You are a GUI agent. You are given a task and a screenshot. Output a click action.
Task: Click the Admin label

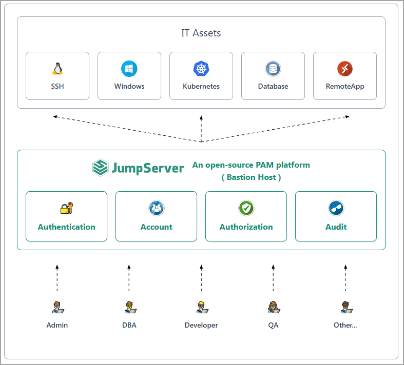(57, 325)
